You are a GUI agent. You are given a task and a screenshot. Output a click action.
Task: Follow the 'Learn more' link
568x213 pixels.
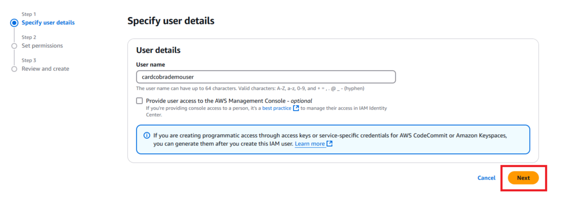coord(309,144)
